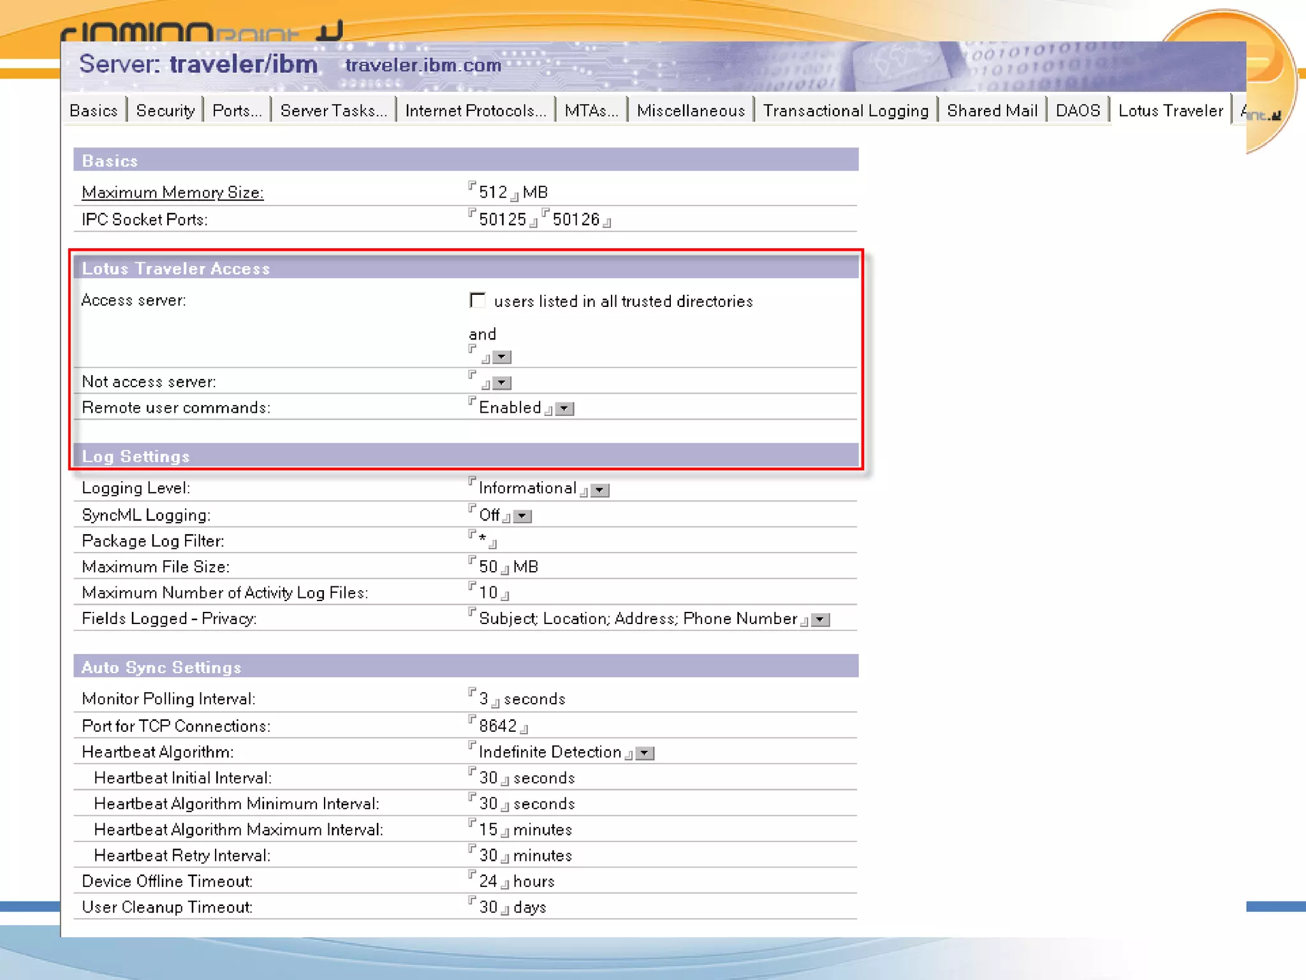The height and width of the screenshot is (980, 1306).
Task: Edit the Device Offline Timeout value
Action: point(488,882)
